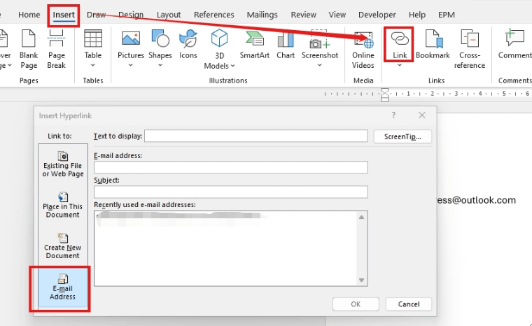Click into the E-mail address field

[231, 167]
